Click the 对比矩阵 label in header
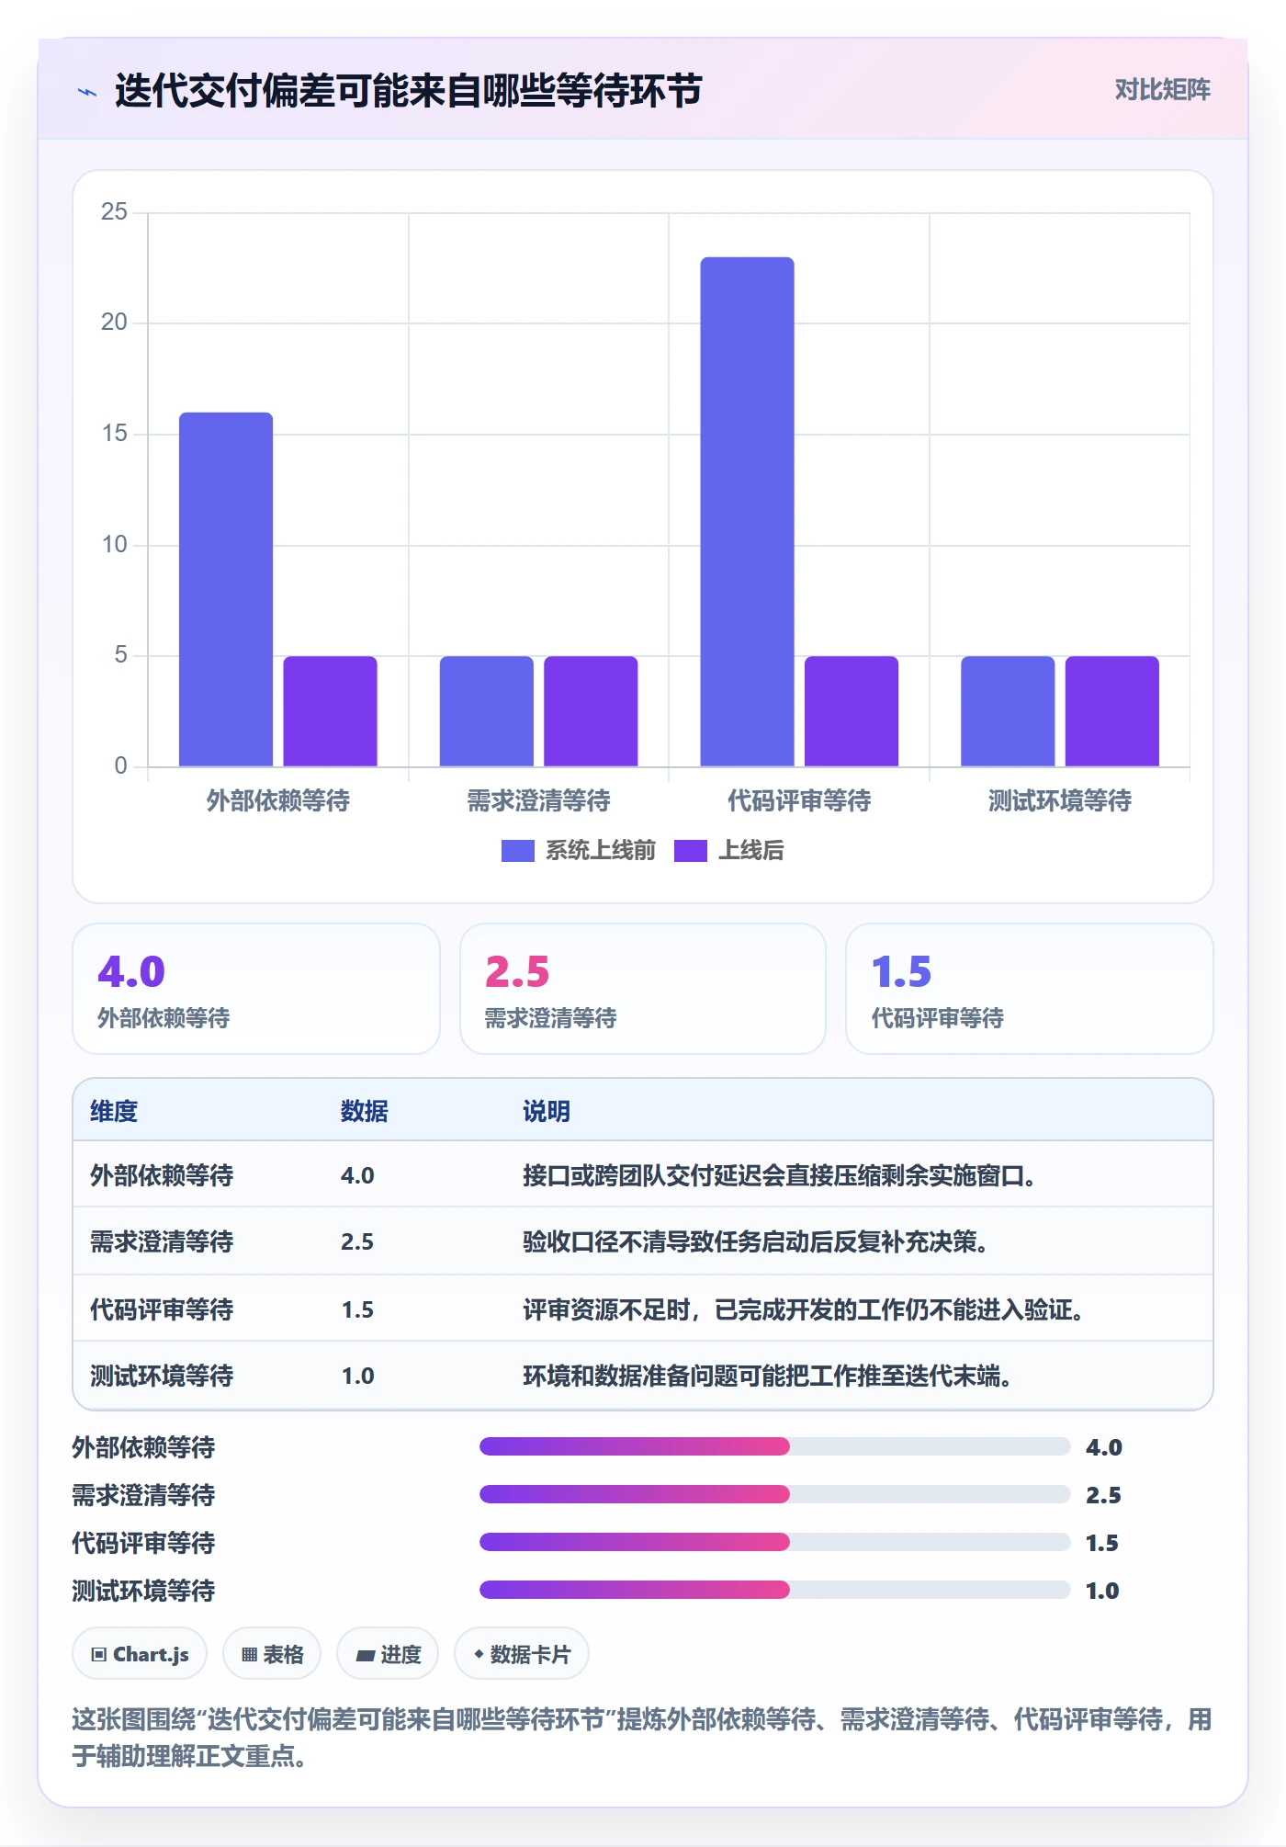This screenshot has width=1286, height=1847. click(1162, 89)
